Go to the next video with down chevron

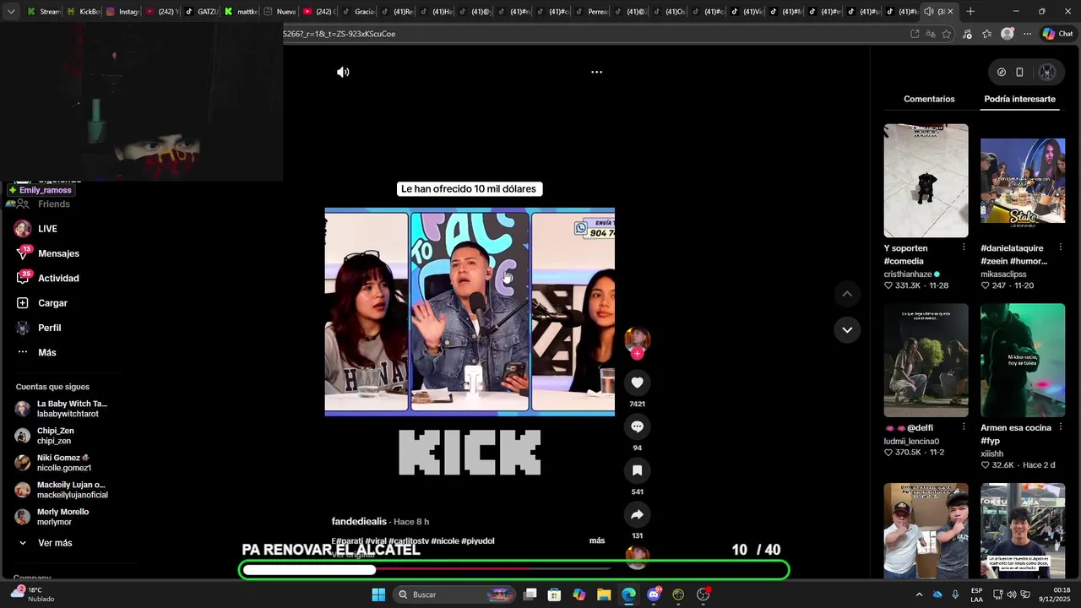pos(847,330)
